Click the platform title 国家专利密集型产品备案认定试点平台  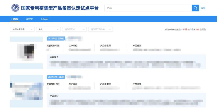click(60, 8)
